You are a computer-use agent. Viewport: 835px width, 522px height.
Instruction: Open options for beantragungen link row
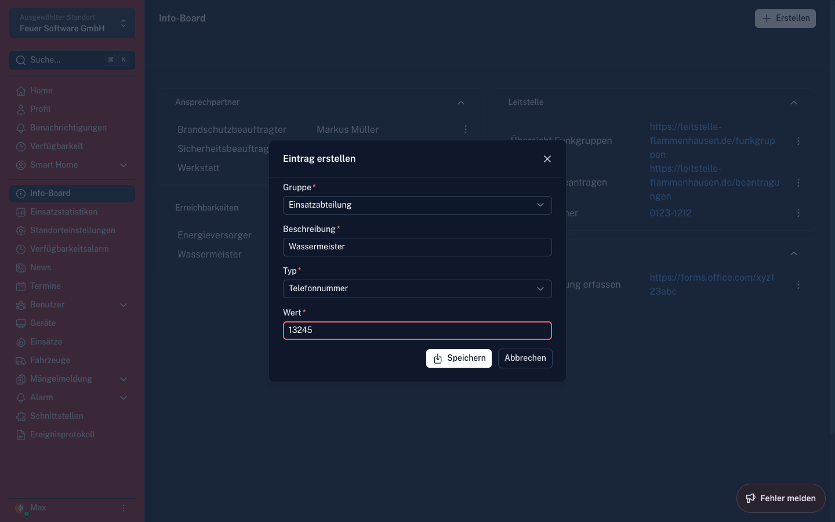click(798, 183)
